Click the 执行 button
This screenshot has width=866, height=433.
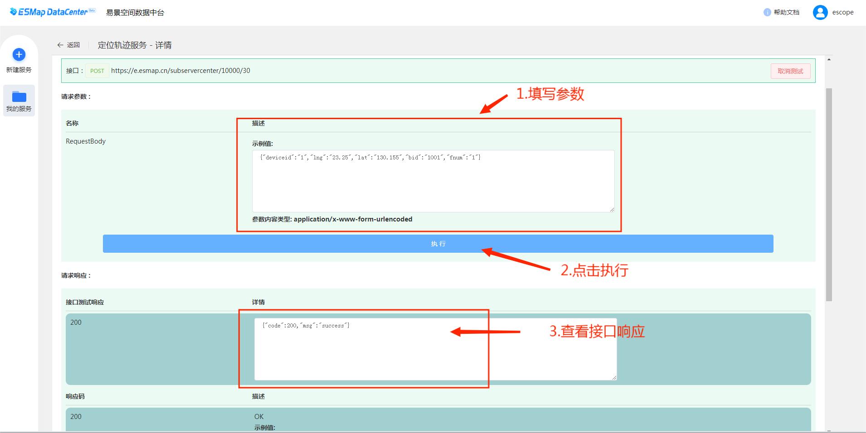tap(438, 244)
